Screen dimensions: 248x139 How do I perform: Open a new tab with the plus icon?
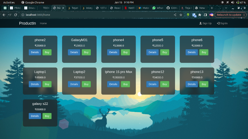coord(212,8)
